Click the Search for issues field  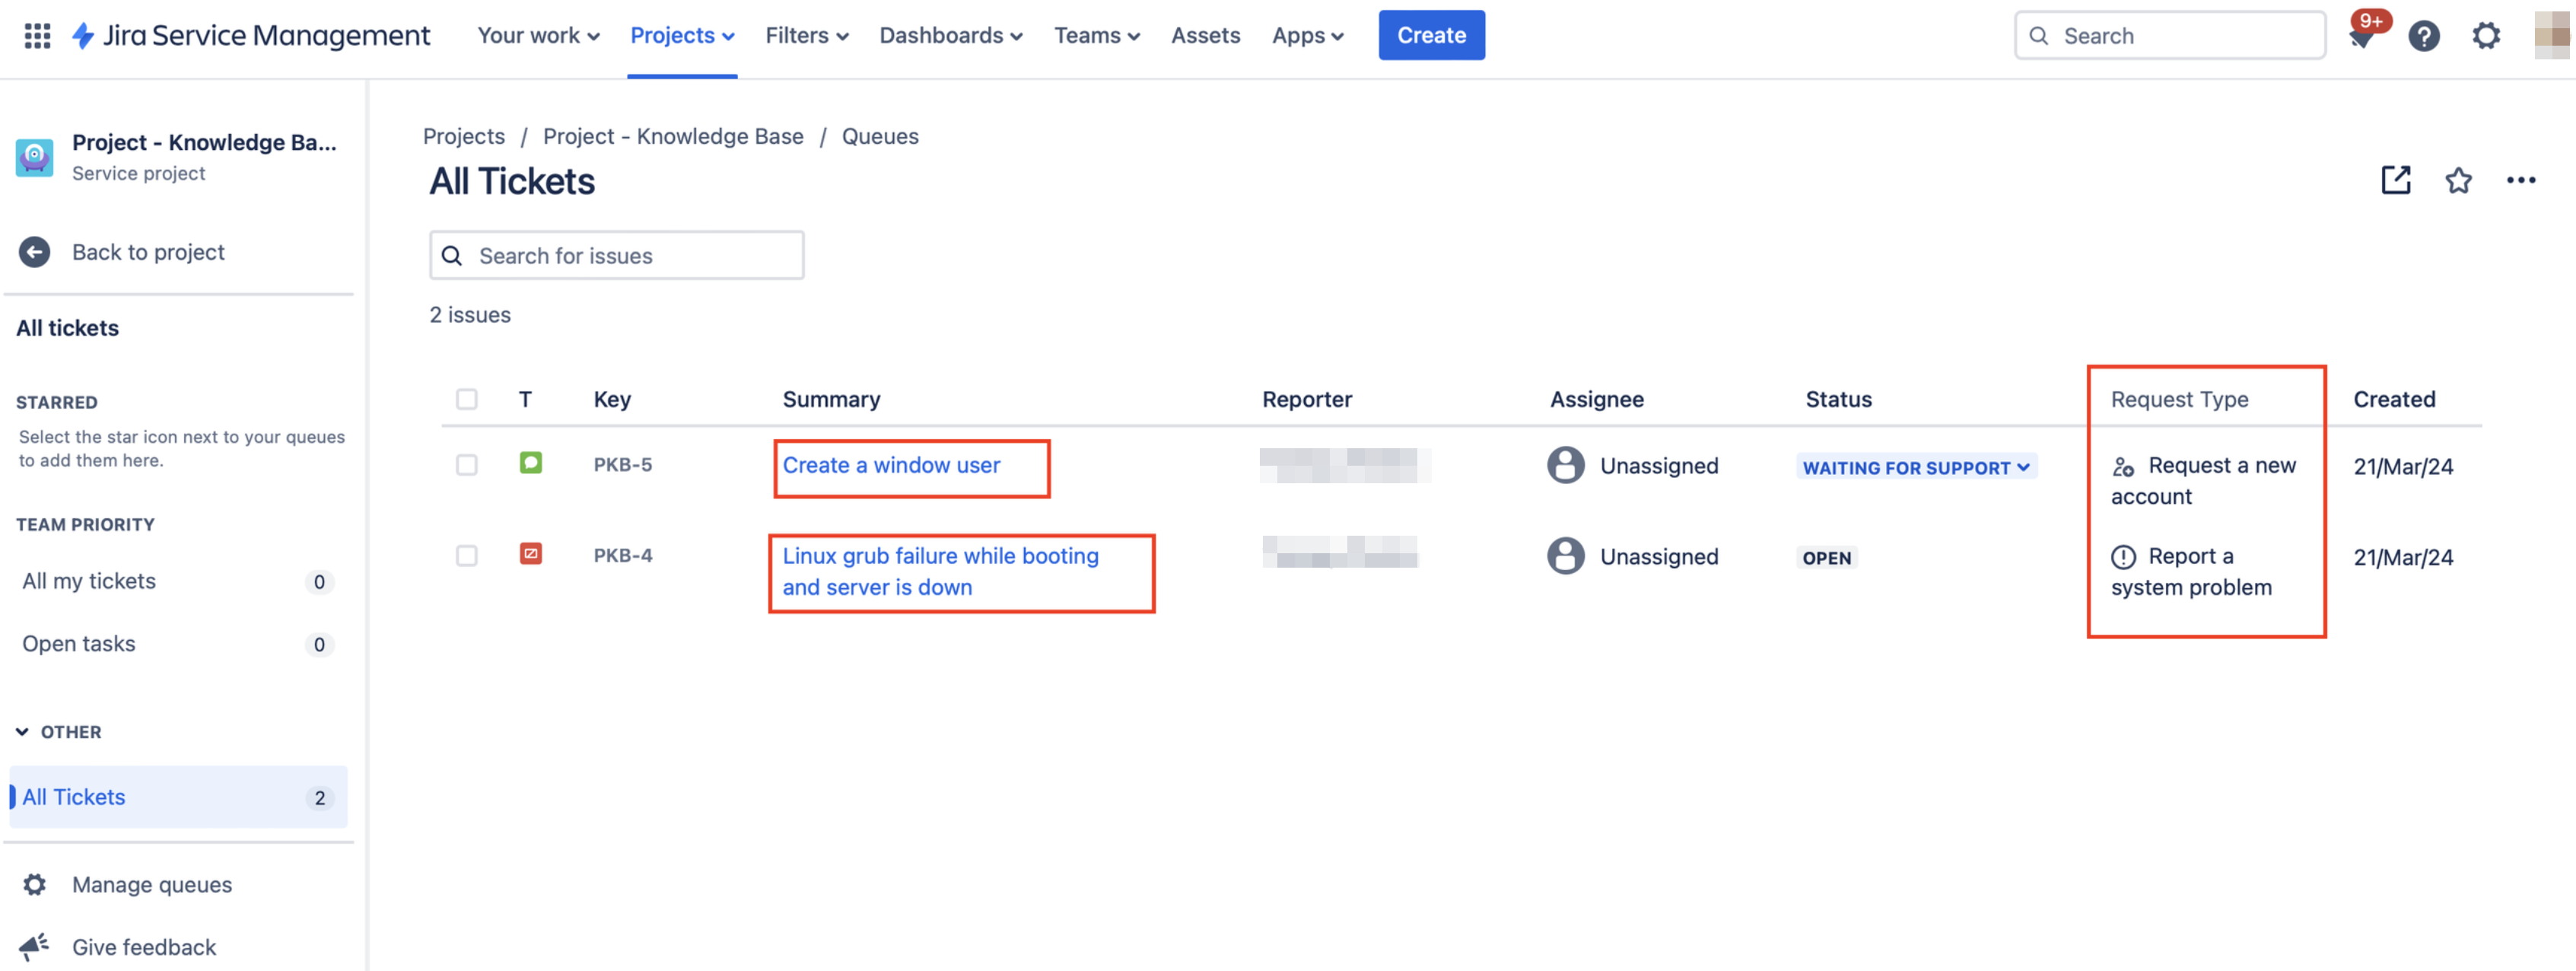click(630, 256)
